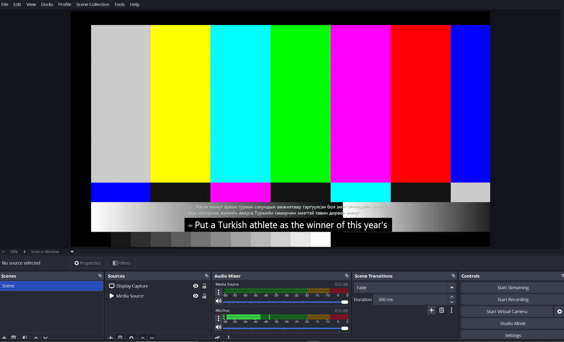Remove transition using trash icon
The image size is (564, 342).
click(441, 310)
